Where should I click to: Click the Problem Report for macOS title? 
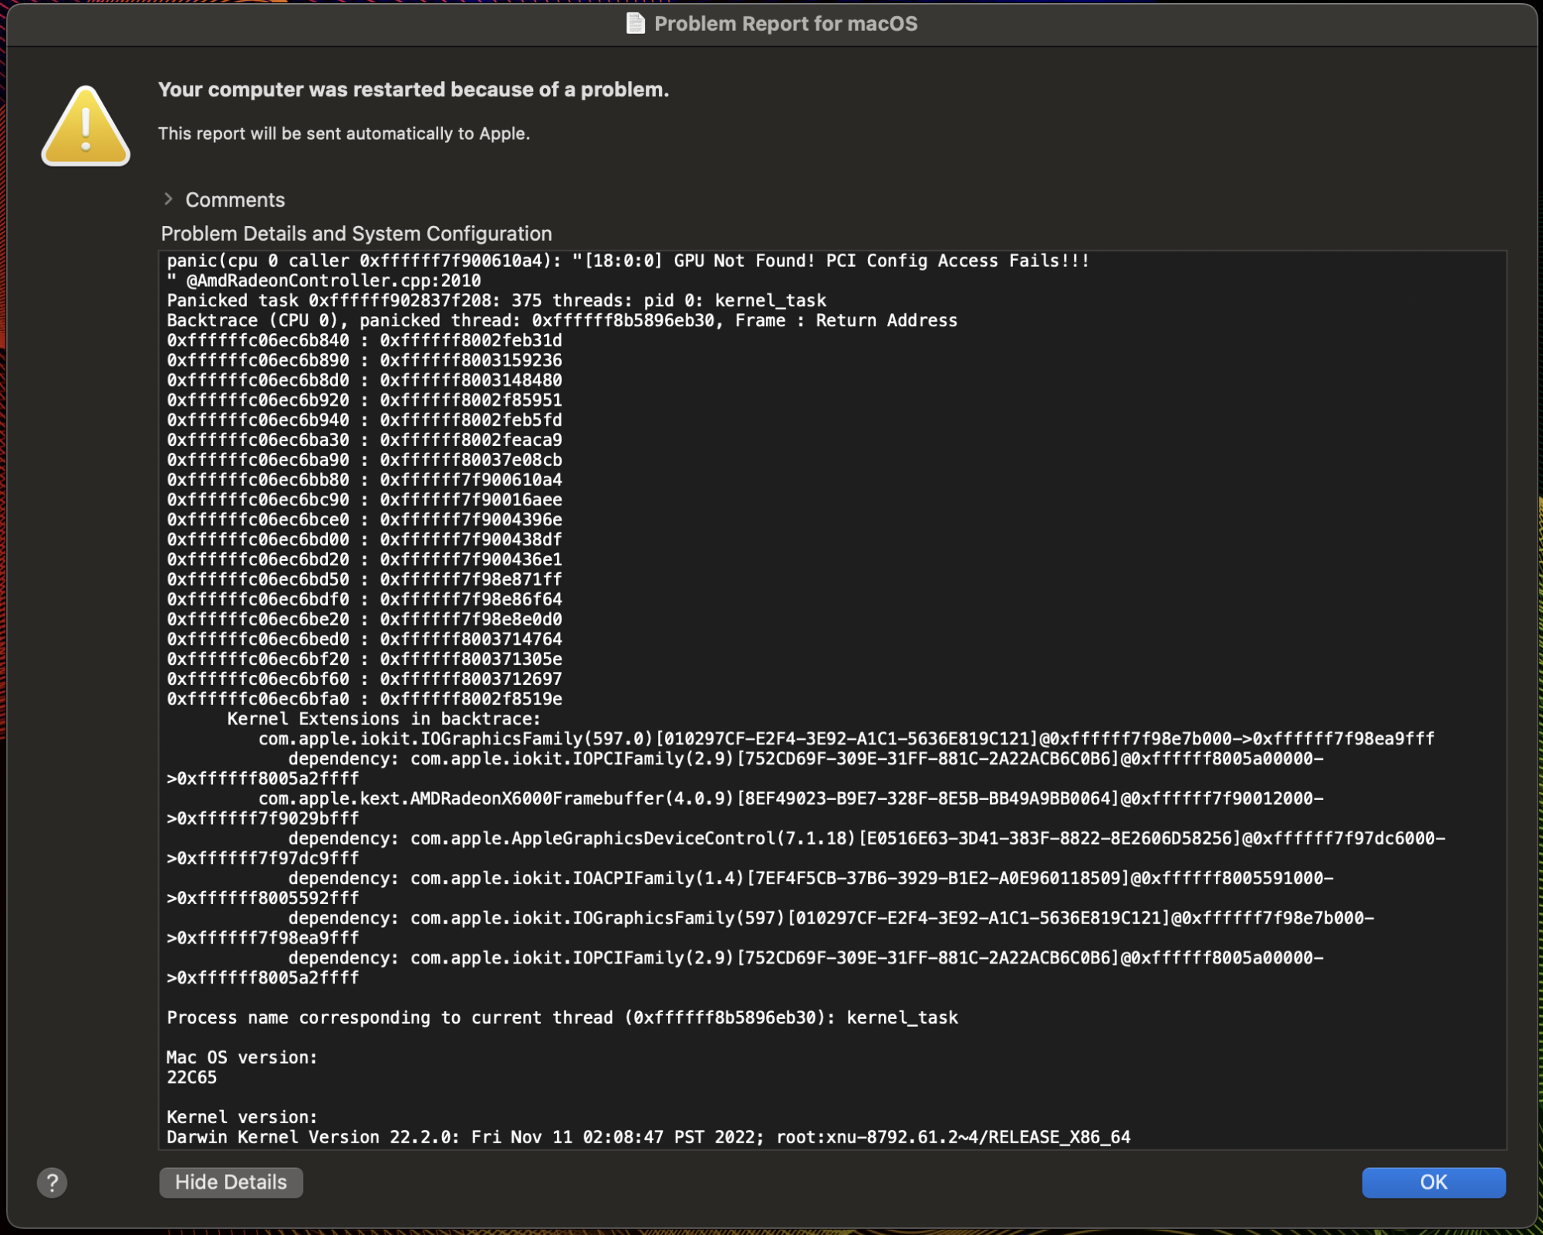pos(785,24)
